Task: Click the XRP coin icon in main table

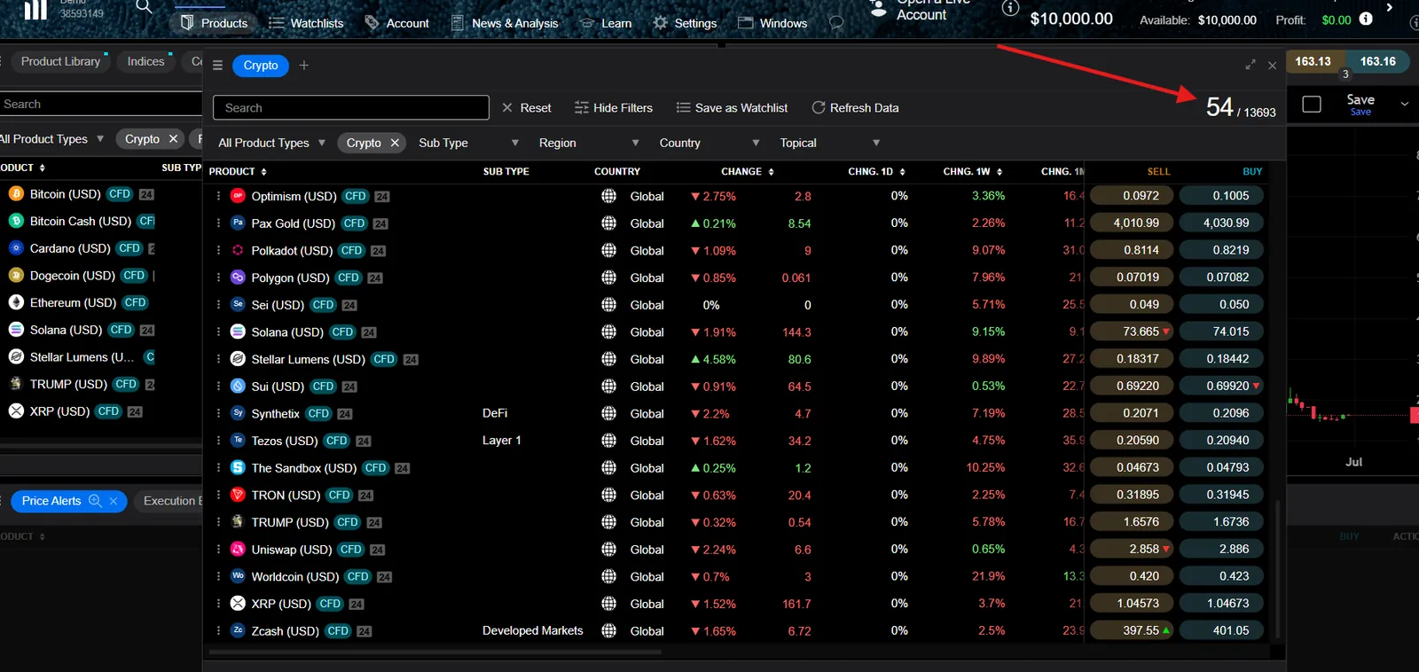Action: 238,603
